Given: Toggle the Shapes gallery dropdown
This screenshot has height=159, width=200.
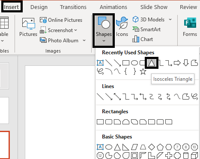Looking at the screenshot, I should click(x=104, y=30).
